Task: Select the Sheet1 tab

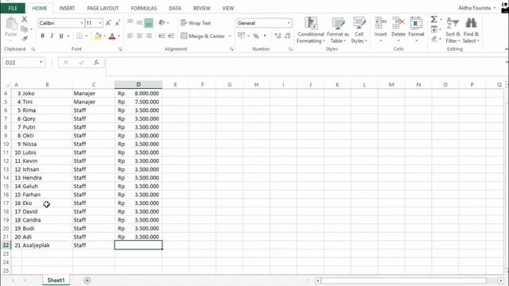Action: [x=56, y=280]
